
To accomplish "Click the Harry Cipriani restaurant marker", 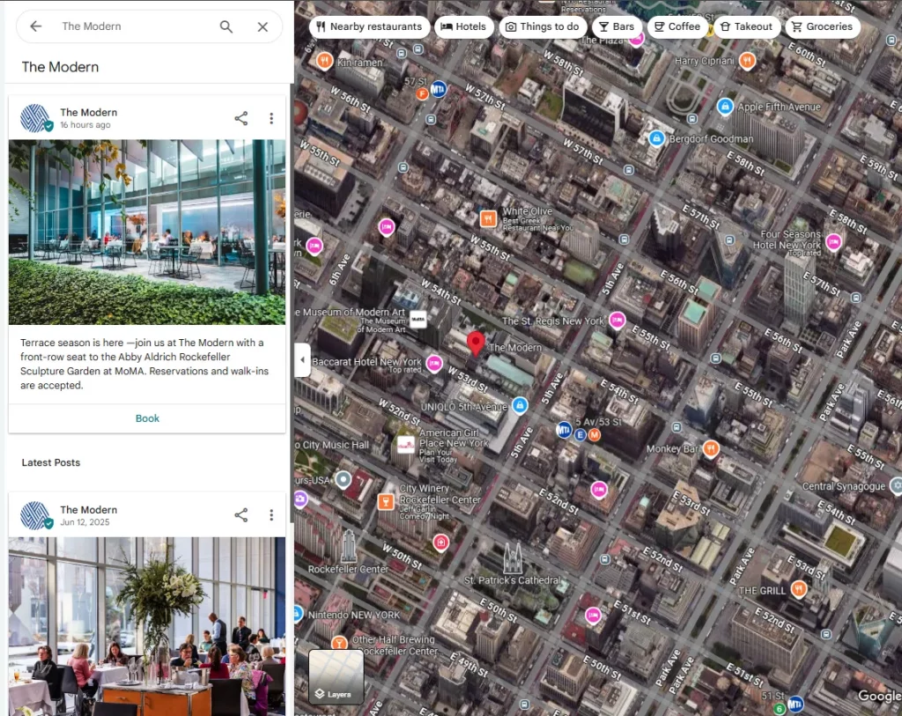I will coord(747,61).
